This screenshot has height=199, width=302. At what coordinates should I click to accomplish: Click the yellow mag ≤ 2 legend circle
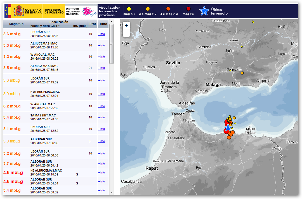129,9
